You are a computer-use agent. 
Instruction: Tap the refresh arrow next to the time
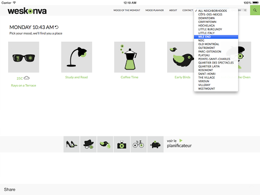[57, 27]
